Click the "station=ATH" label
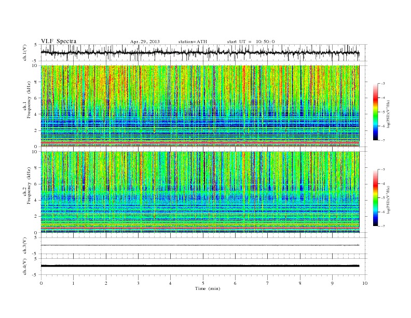Image resolution: width=411 pixels, height=318 pixels. [x=193, y=42]
